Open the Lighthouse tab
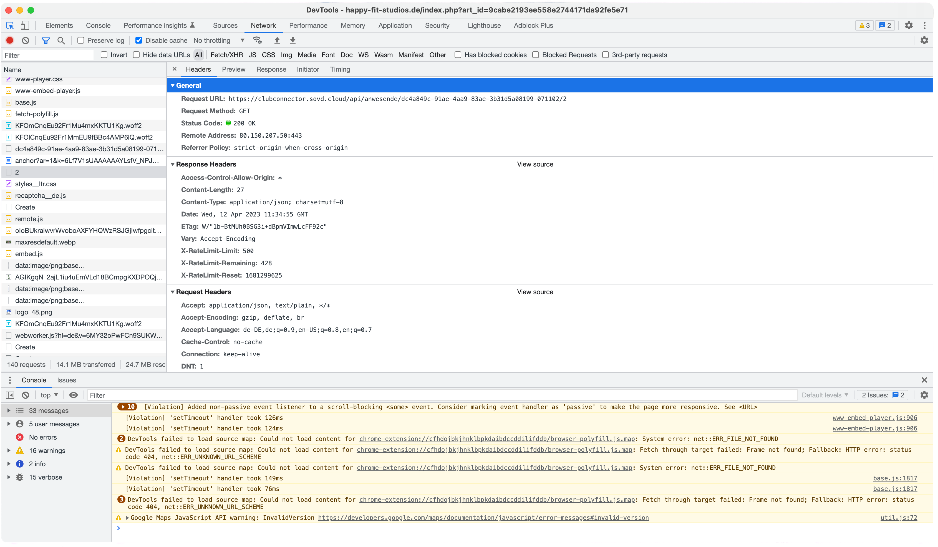This screenshot has width=938, height=547. pos(484,25)
